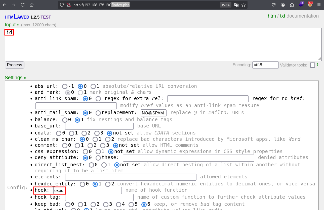Edit the Encoding utf-8 field

pyautogui.click(x=265, y=65)
